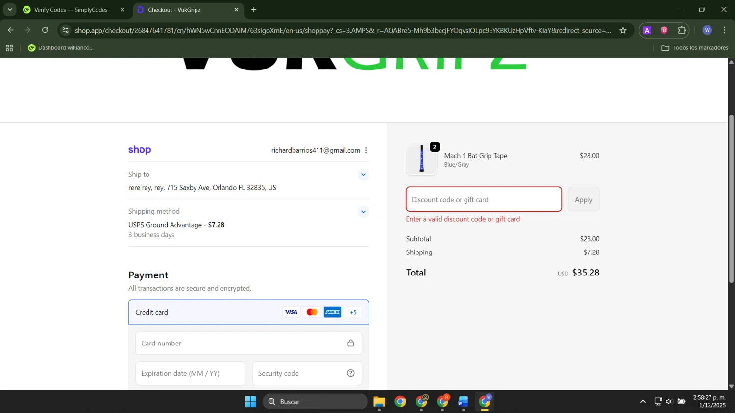Screen dimensions: 735x413
Task: Open the tab search dropdown
Action: tap(10, 10)
